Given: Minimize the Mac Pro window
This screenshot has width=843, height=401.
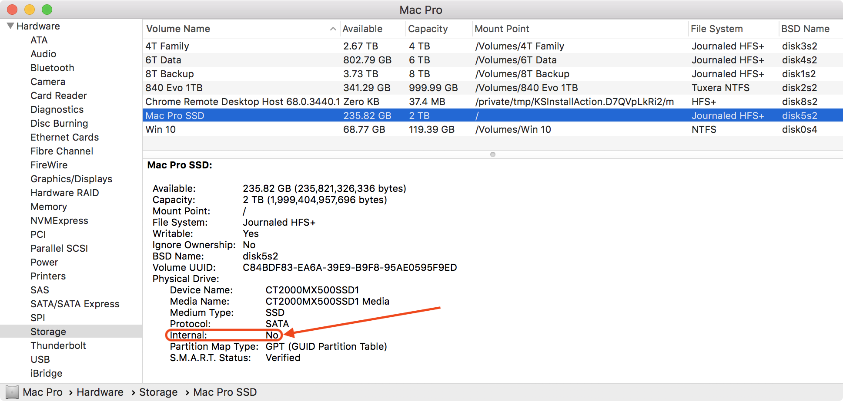Looking at the screenshot, I should click(x=30, y=10).
